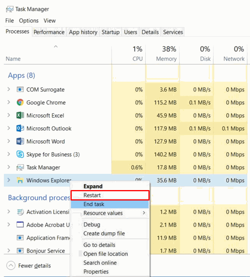
Task: Switch to the Performance tab
Action: click(x=48, y=32)
